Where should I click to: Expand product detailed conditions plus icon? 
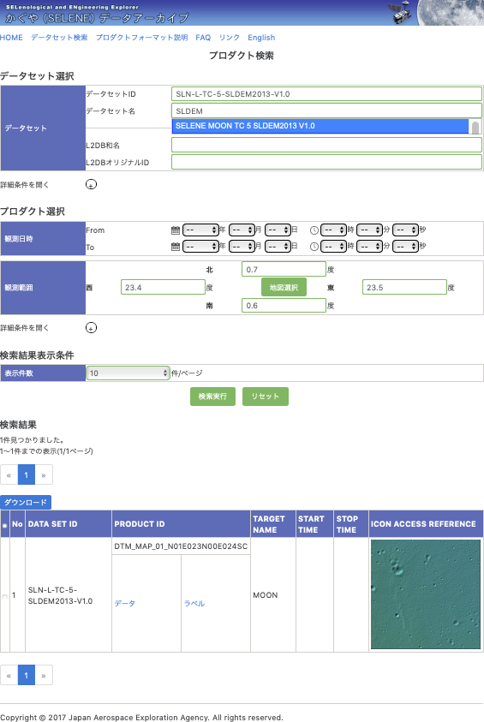[91, 328]
